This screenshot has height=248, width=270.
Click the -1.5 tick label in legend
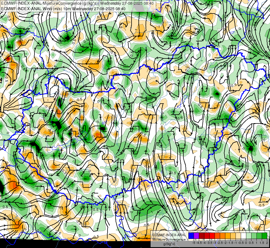[230, 243]
